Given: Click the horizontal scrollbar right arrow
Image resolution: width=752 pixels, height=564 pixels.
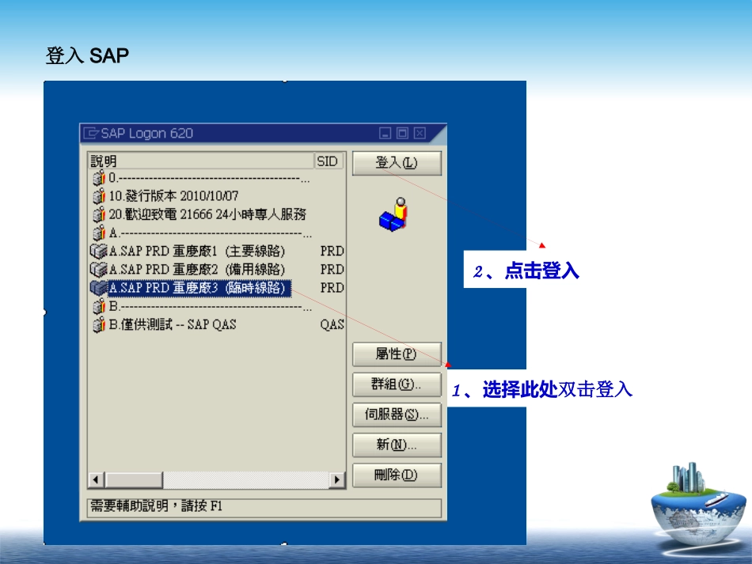Looking at the screenshot, I should coord(337,479).
